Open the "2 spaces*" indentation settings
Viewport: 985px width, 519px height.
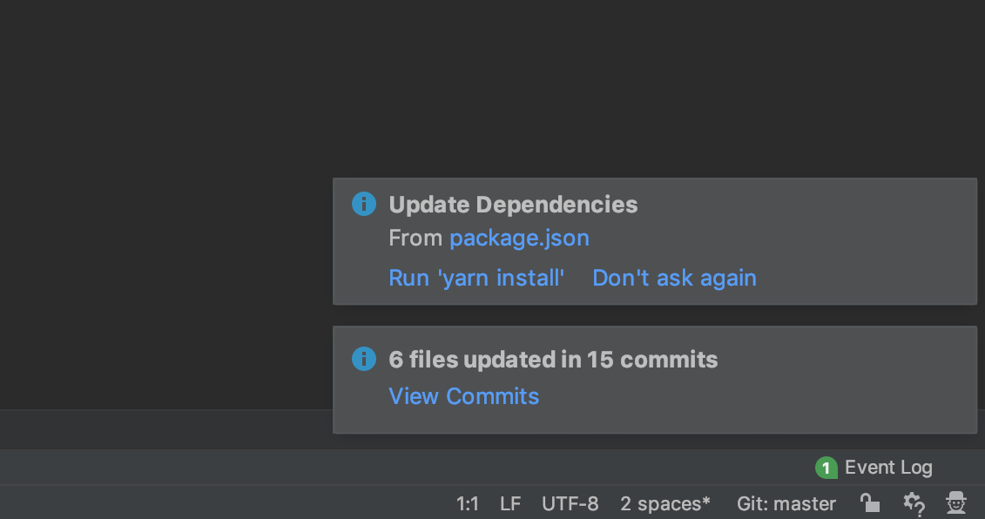pyautogui.click(x=665, y=503)
